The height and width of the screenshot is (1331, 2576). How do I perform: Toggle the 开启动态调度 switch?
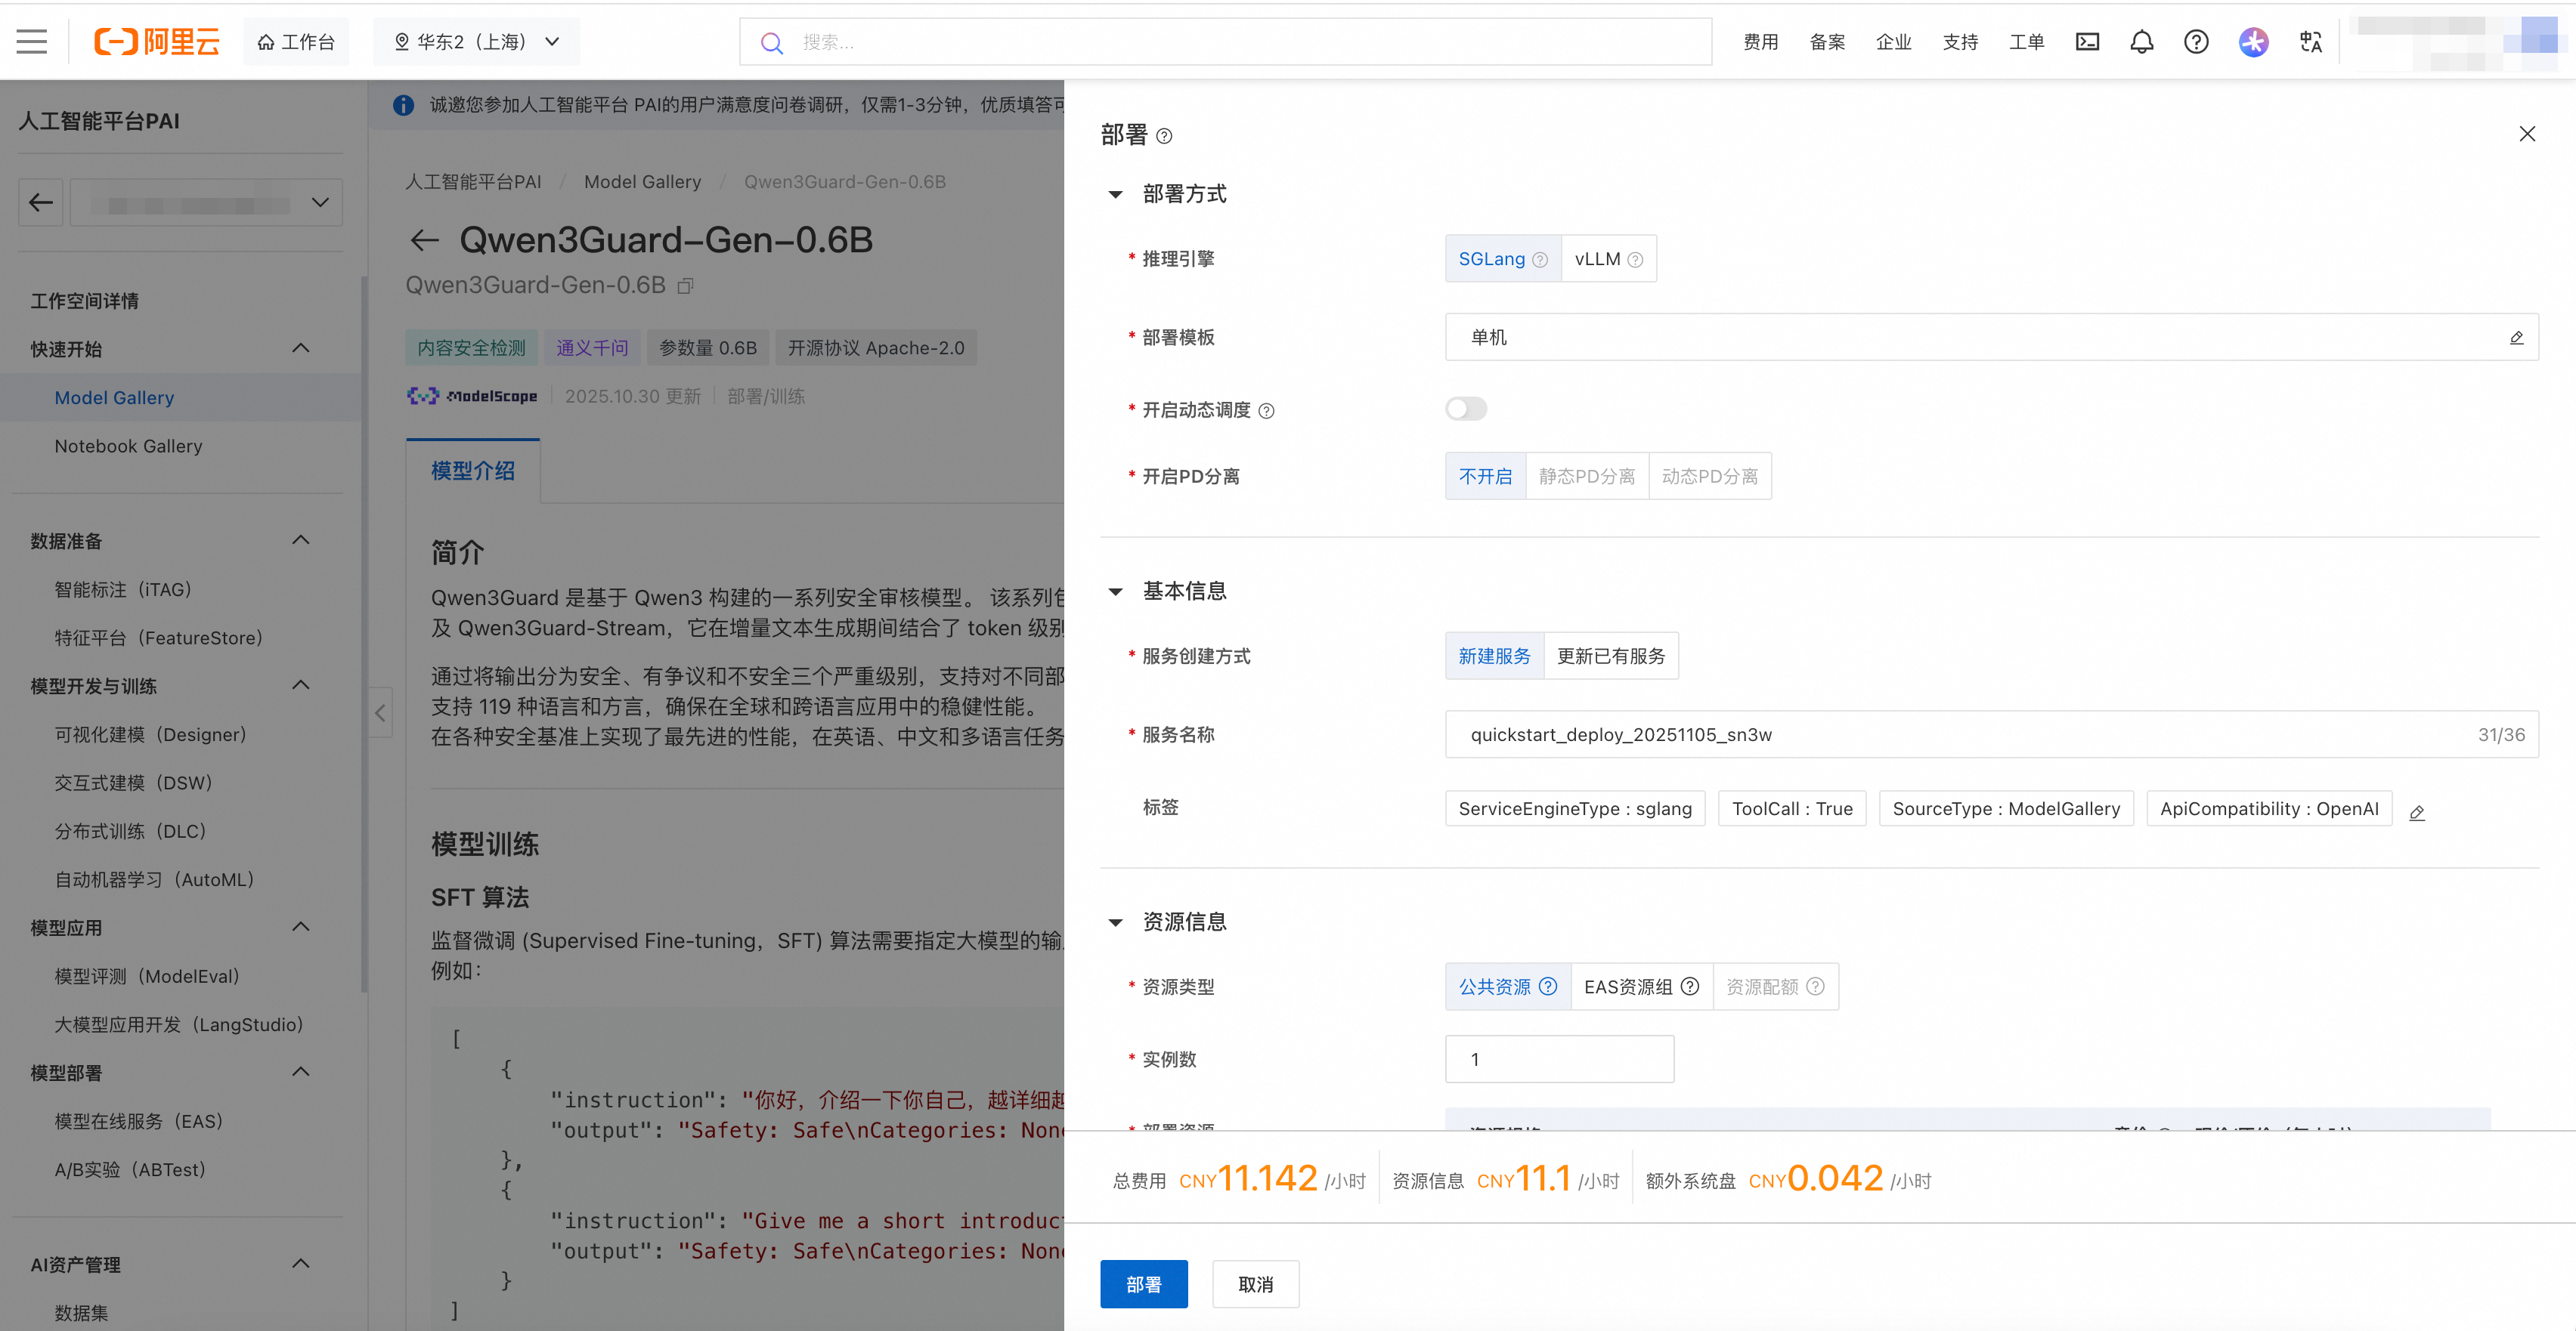click(x=1466, y=409)
